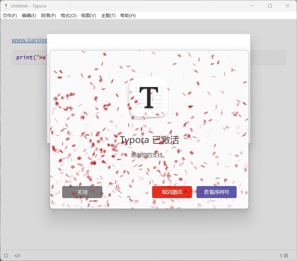Click the large Typora logo in dialog
The height and width of the screenshot is (261, 297).
click(148, 98)
